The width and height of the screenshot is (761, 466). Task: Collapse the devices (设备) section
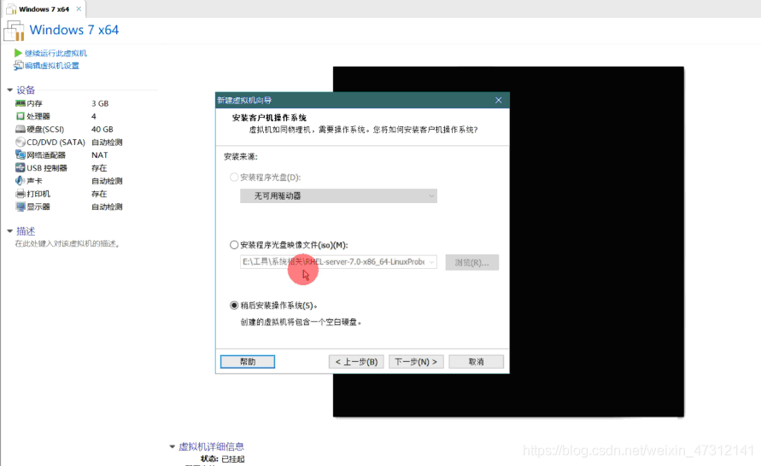pyautogui.click(x=9, y=90)
